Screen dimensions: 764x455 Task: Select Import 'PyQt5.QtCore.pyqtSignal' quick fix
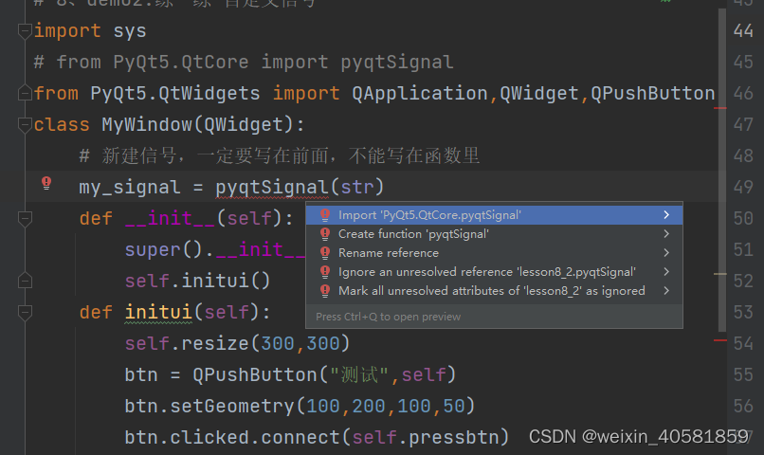pyautogui.click(x=429, y=215)
